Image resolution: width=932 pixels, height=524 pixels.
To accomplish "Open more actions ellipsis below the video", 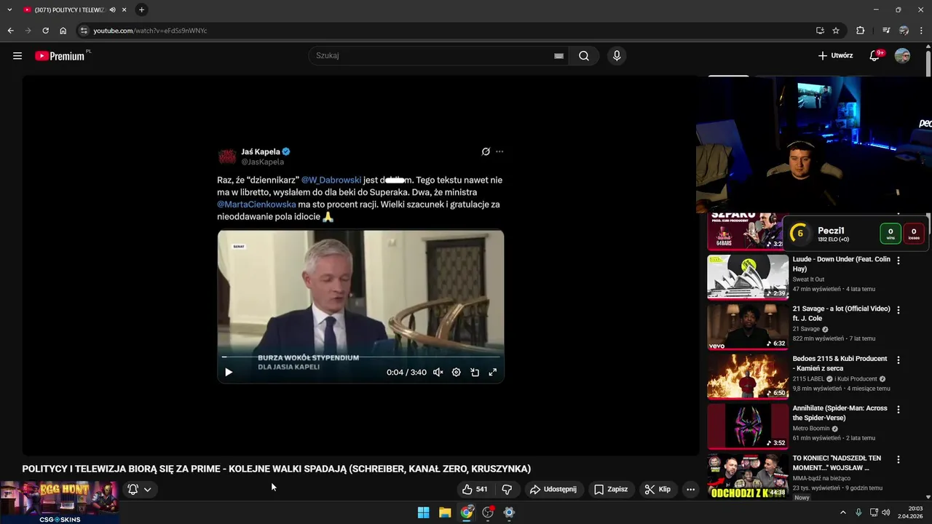I will pyautogui.click(x=690, y=489).
